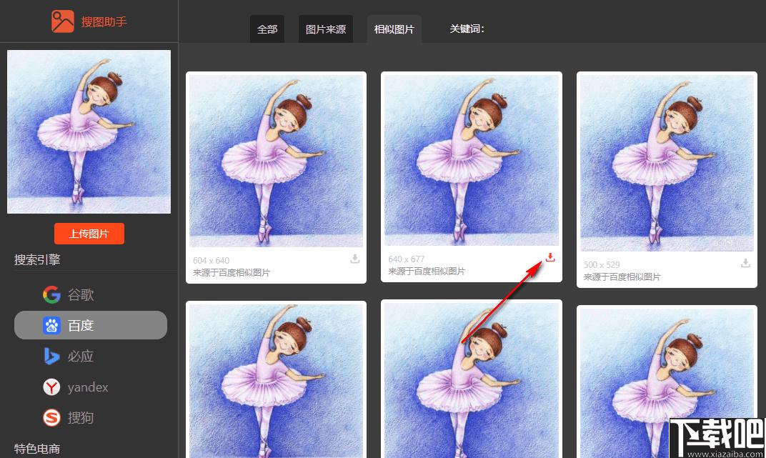This screenshot has height=458, width=766.
Task: Open the result thumbnail below the 500 x 529 card
Action: tap(667, 383)
